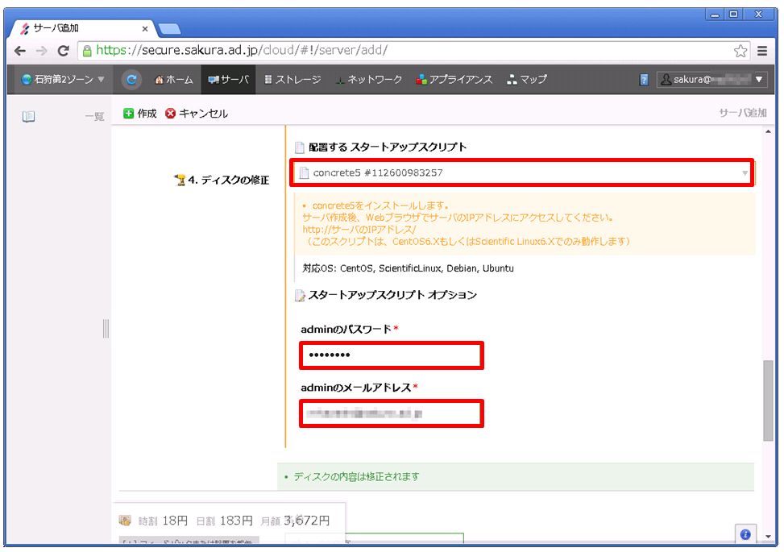Open the help icon beside user account

click(x=644, y=80)
